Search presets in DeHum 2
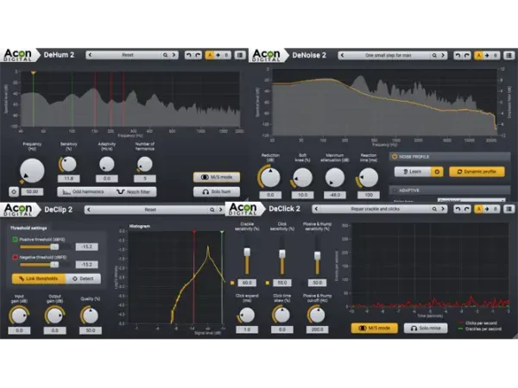 tap(165, 55)
